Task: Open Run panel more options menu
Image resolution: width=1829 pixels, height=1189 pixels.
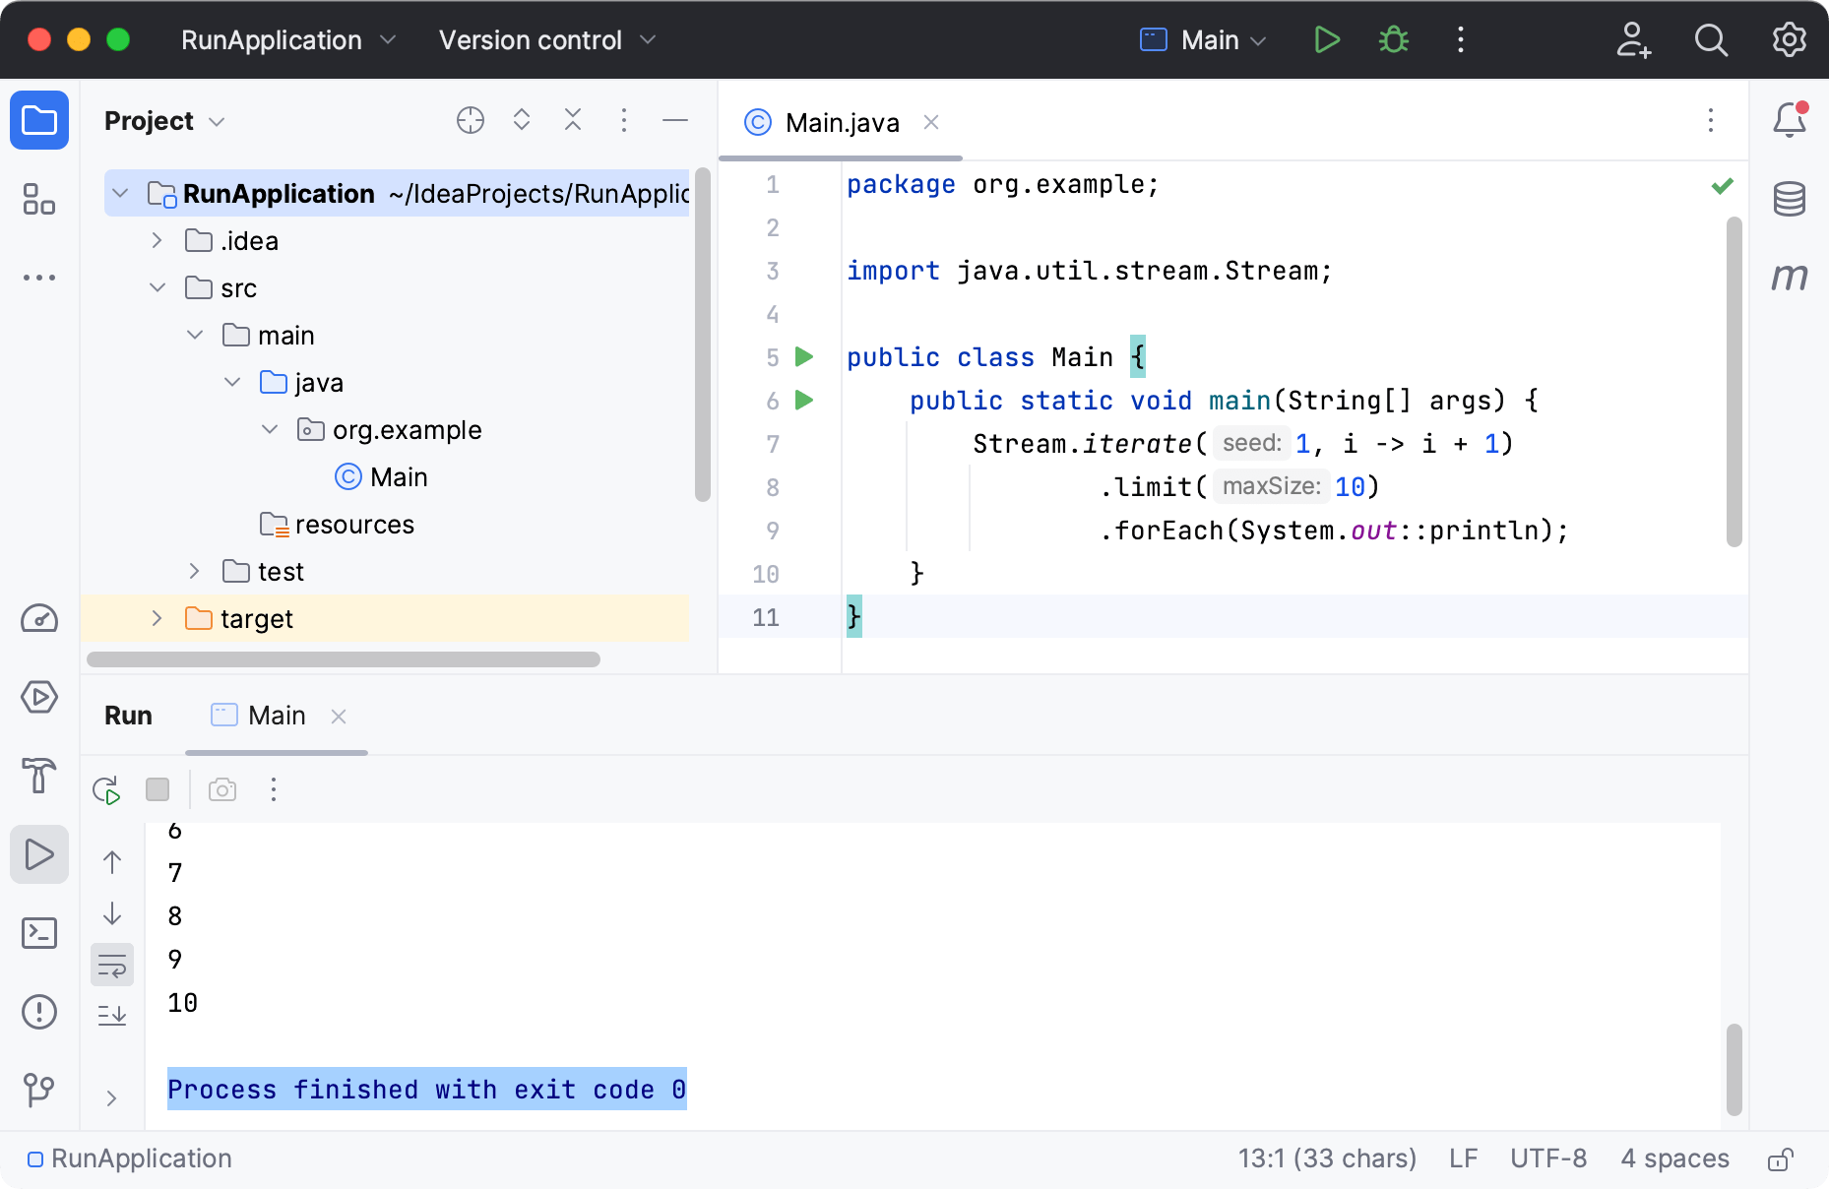Action: [274, 789]
